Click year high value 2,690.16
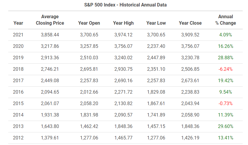248x145 pixels. tap(123, 80)
